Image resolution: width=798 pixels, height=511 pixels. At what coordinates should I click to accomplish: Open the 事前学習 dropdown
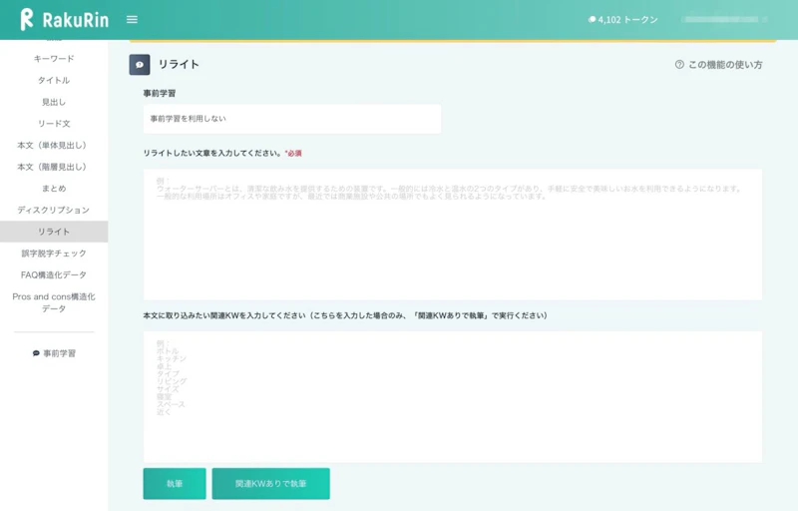(292, 119)
